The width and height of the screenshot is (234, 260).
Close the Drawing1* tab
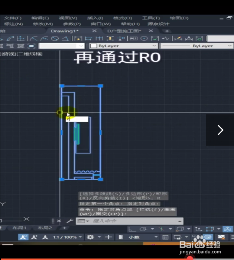(x=94, y=31)
